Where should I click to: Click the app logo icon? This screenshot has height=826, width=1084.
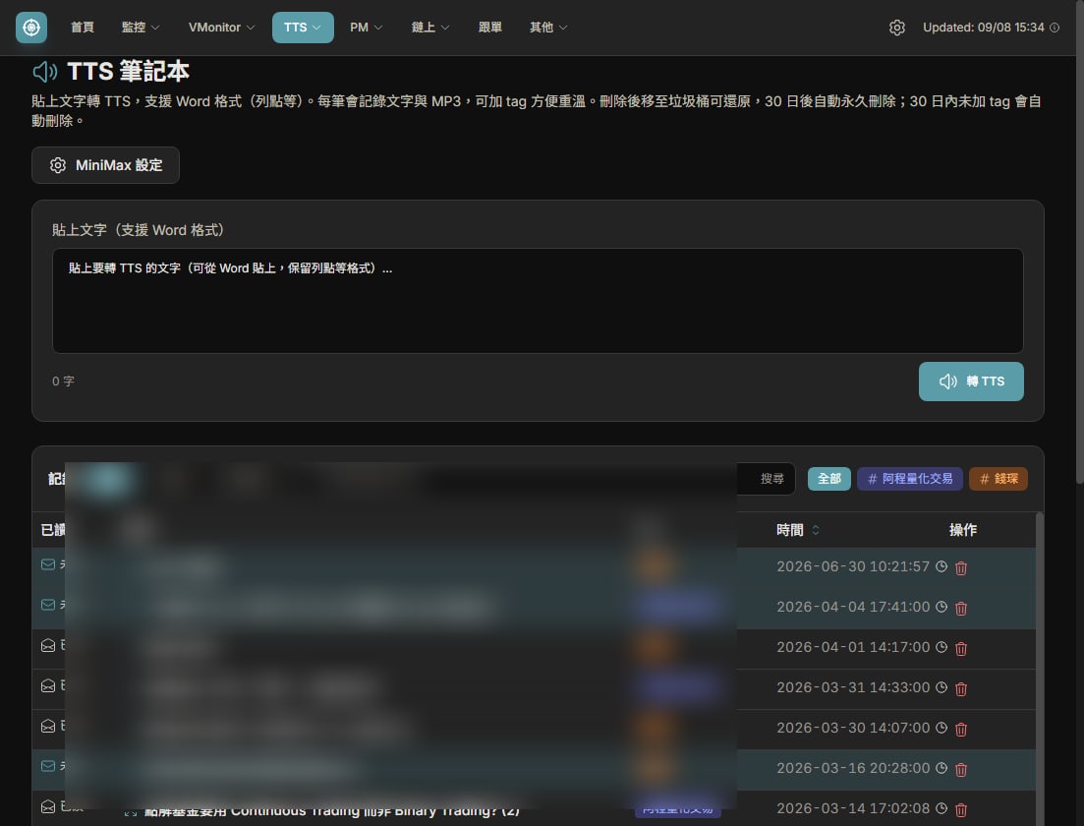(x=31, y=28)
